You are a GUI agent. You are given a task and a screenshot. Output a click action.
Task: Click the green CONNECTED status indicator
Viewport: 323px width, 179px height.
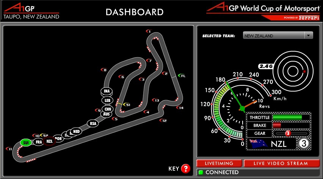click(x=201, y=173)
